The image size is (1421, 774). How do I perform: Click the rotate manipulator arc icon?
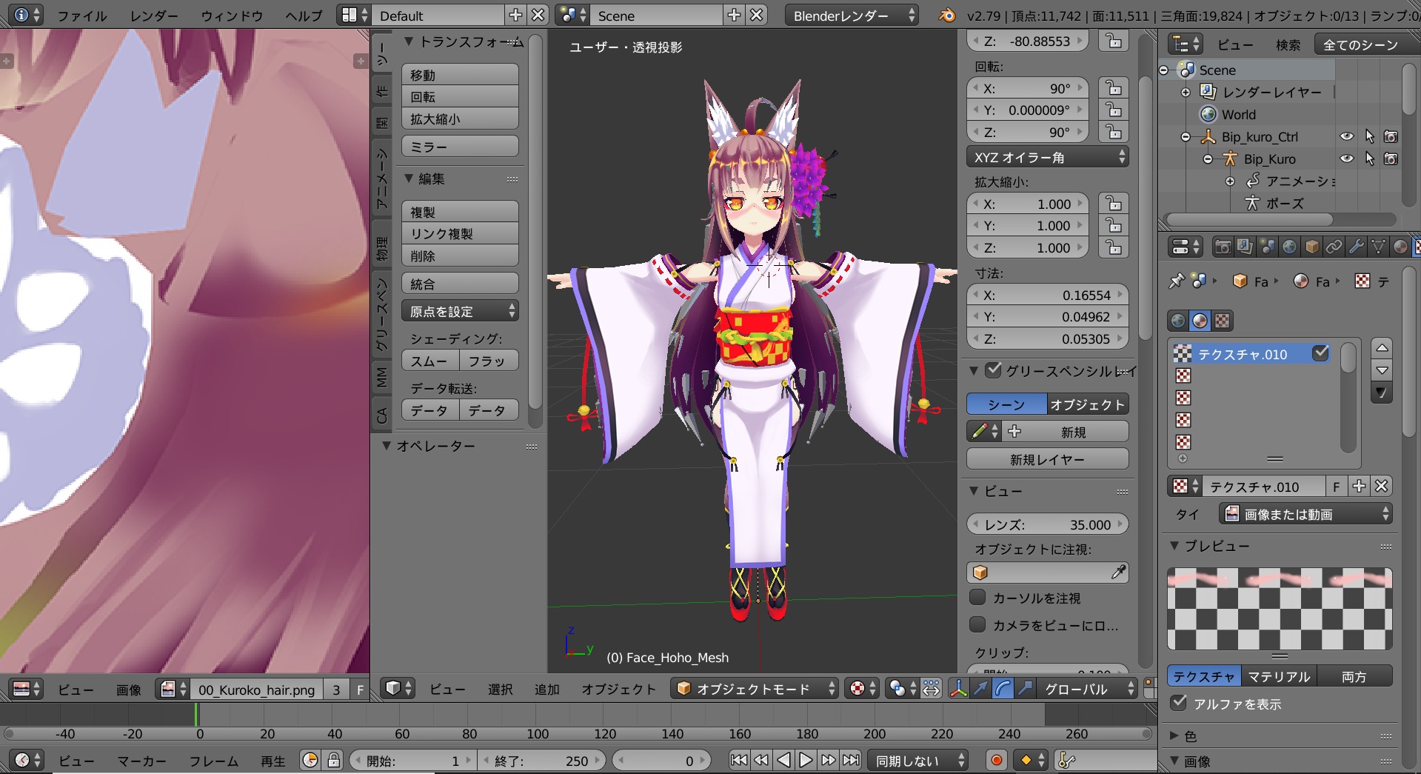click(1003, 689)
